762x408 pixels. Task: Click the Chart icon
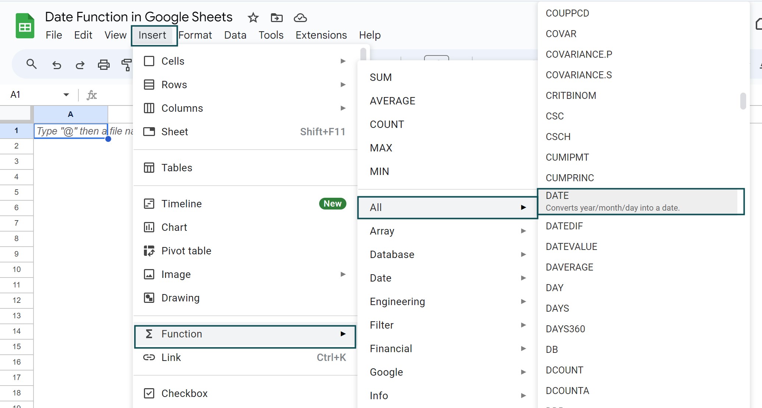click(149, 227)
